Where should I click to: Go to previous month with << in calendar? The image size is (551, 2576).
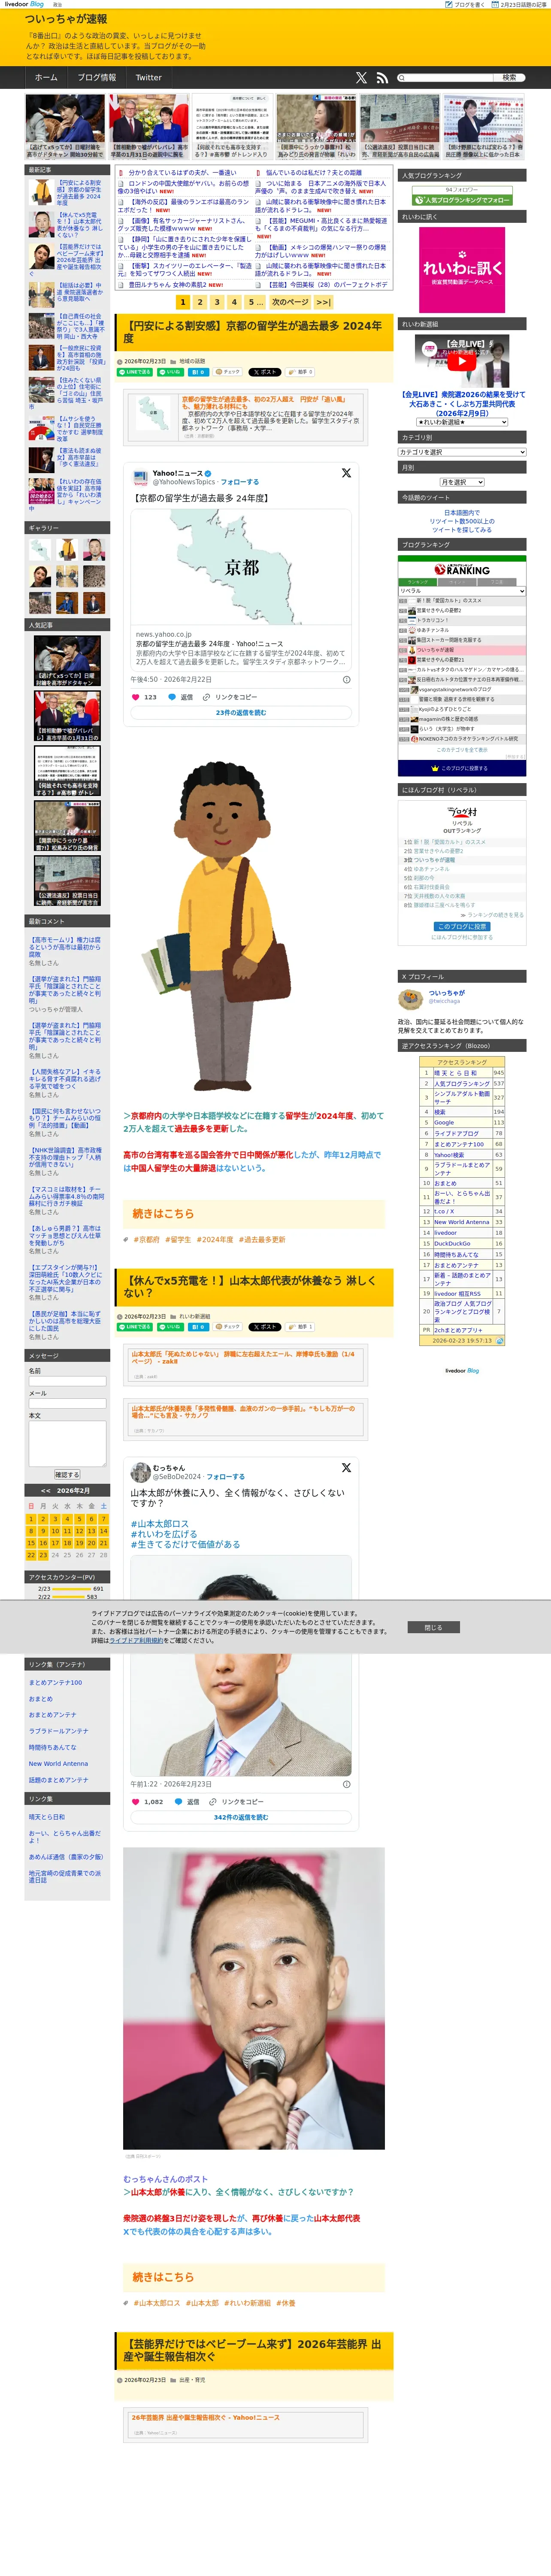(x=45, y=1491)
